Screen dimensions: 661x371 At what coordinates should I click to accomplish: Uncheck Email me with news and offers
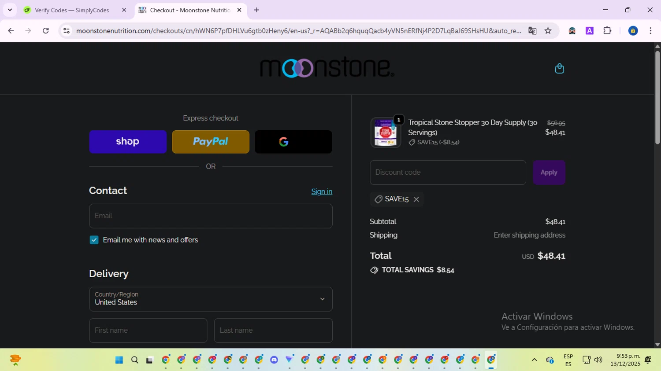[94, 240]
